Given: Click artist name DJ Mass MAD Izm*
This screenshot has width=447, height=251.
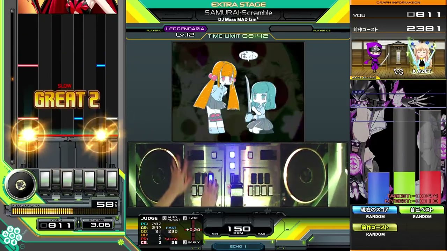Looking at the screenshot, I should coord(238,19).
